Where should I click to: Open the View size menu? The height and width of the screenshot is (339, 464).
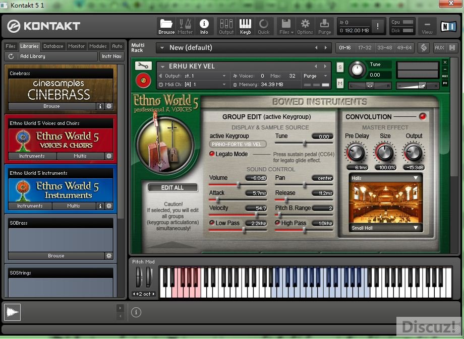coord(427,27)
